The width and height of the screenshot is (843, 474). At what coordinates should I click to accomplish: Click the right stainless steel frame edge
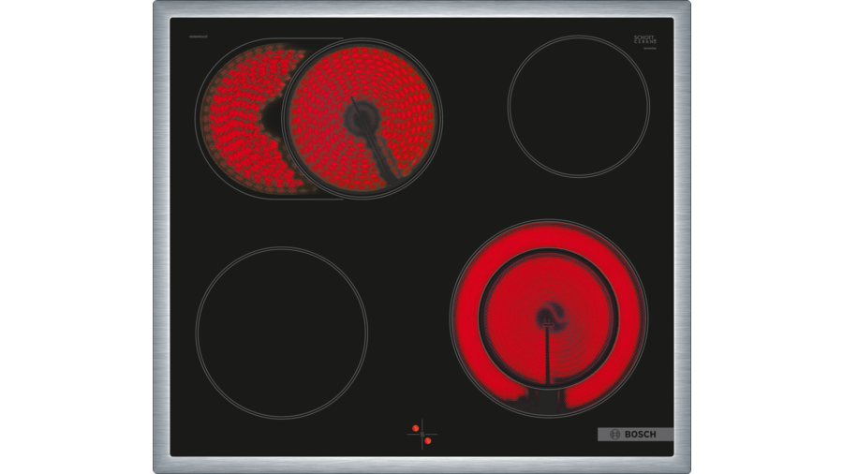pyautogui.click(x=683, y=234)
